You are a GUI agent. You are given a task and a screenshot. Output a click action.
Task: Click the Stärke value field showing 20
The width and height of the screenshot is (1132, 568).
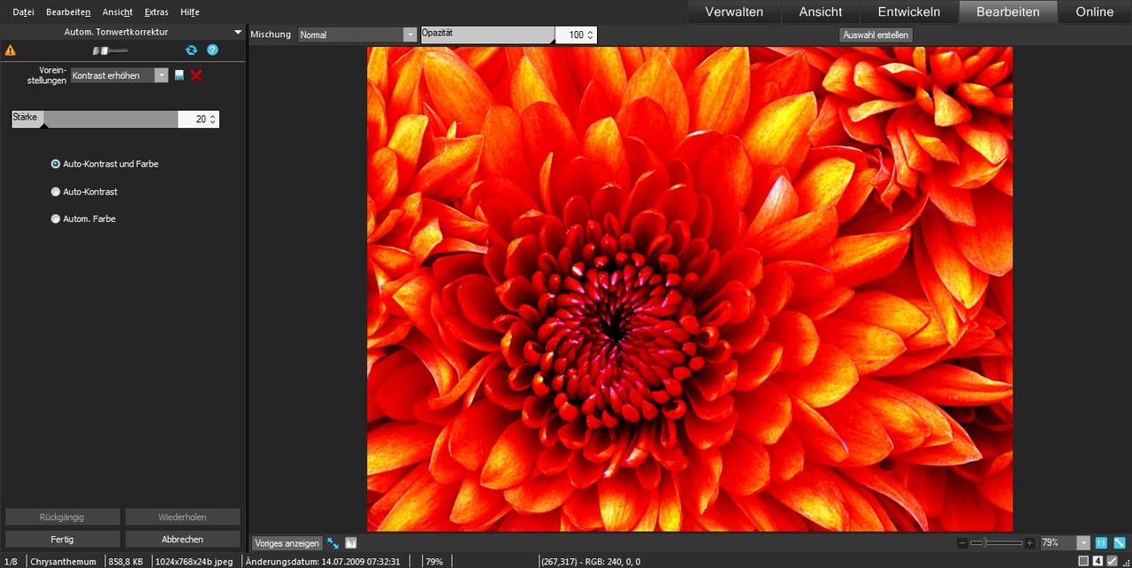pos(199,119)
